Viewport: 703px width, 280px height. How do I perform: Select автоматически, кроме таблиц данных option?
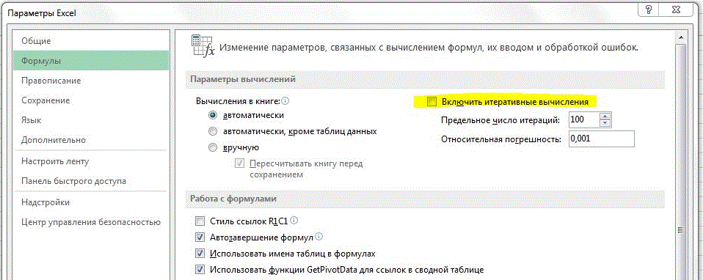coord(213,131)
